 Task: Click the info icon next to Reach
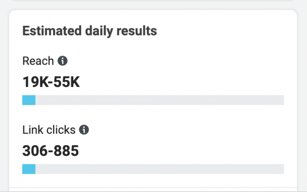point(63,61)
